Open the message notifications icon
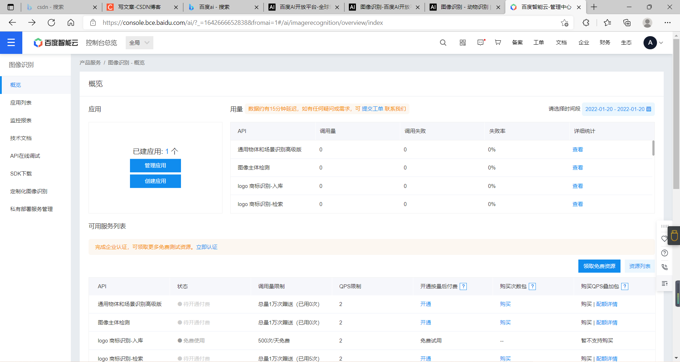 click(x=481, y=43)
